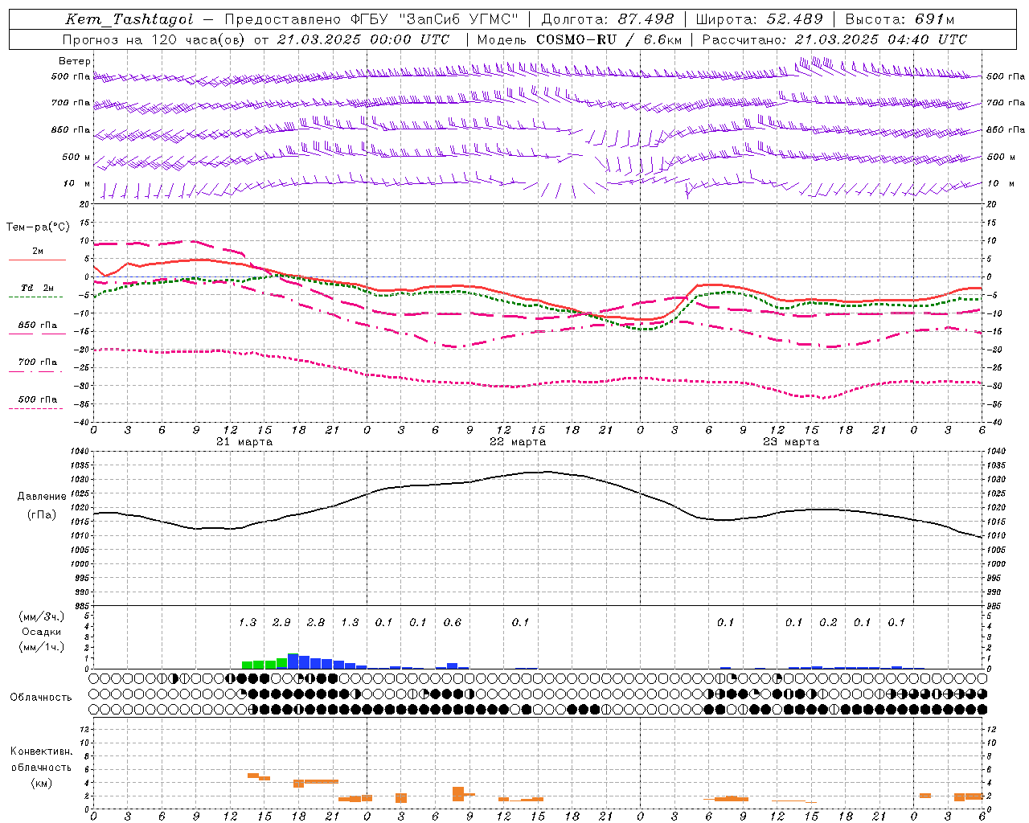Select the Облачность cloud cover label

(x=41, y=697)
